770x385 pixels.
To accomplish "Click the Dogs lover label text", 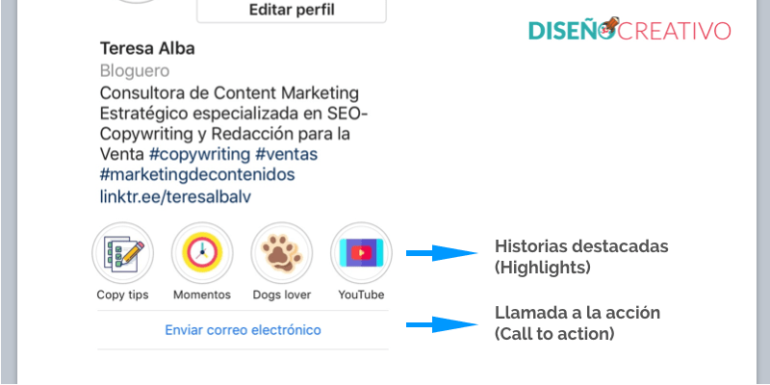I will point(281,295).
